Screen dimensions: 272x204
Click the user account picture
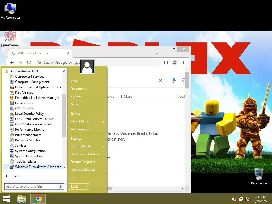click(87, 67)
